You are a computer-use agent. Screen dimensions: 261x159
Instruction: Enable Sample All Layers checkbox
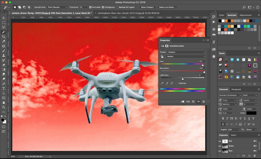pyautogui.click(x=117, y=7)
